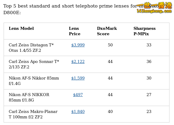
Task: Click the DxoMark score 50 cell
Action: point(110,45)
